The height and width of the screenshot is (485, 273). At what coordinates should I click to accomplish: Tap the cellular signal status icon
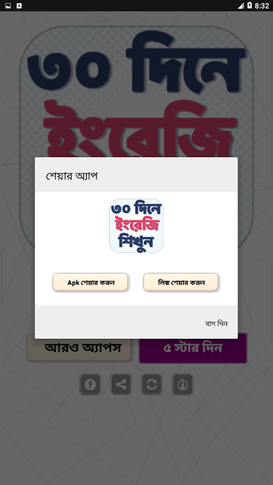(241, 6)
